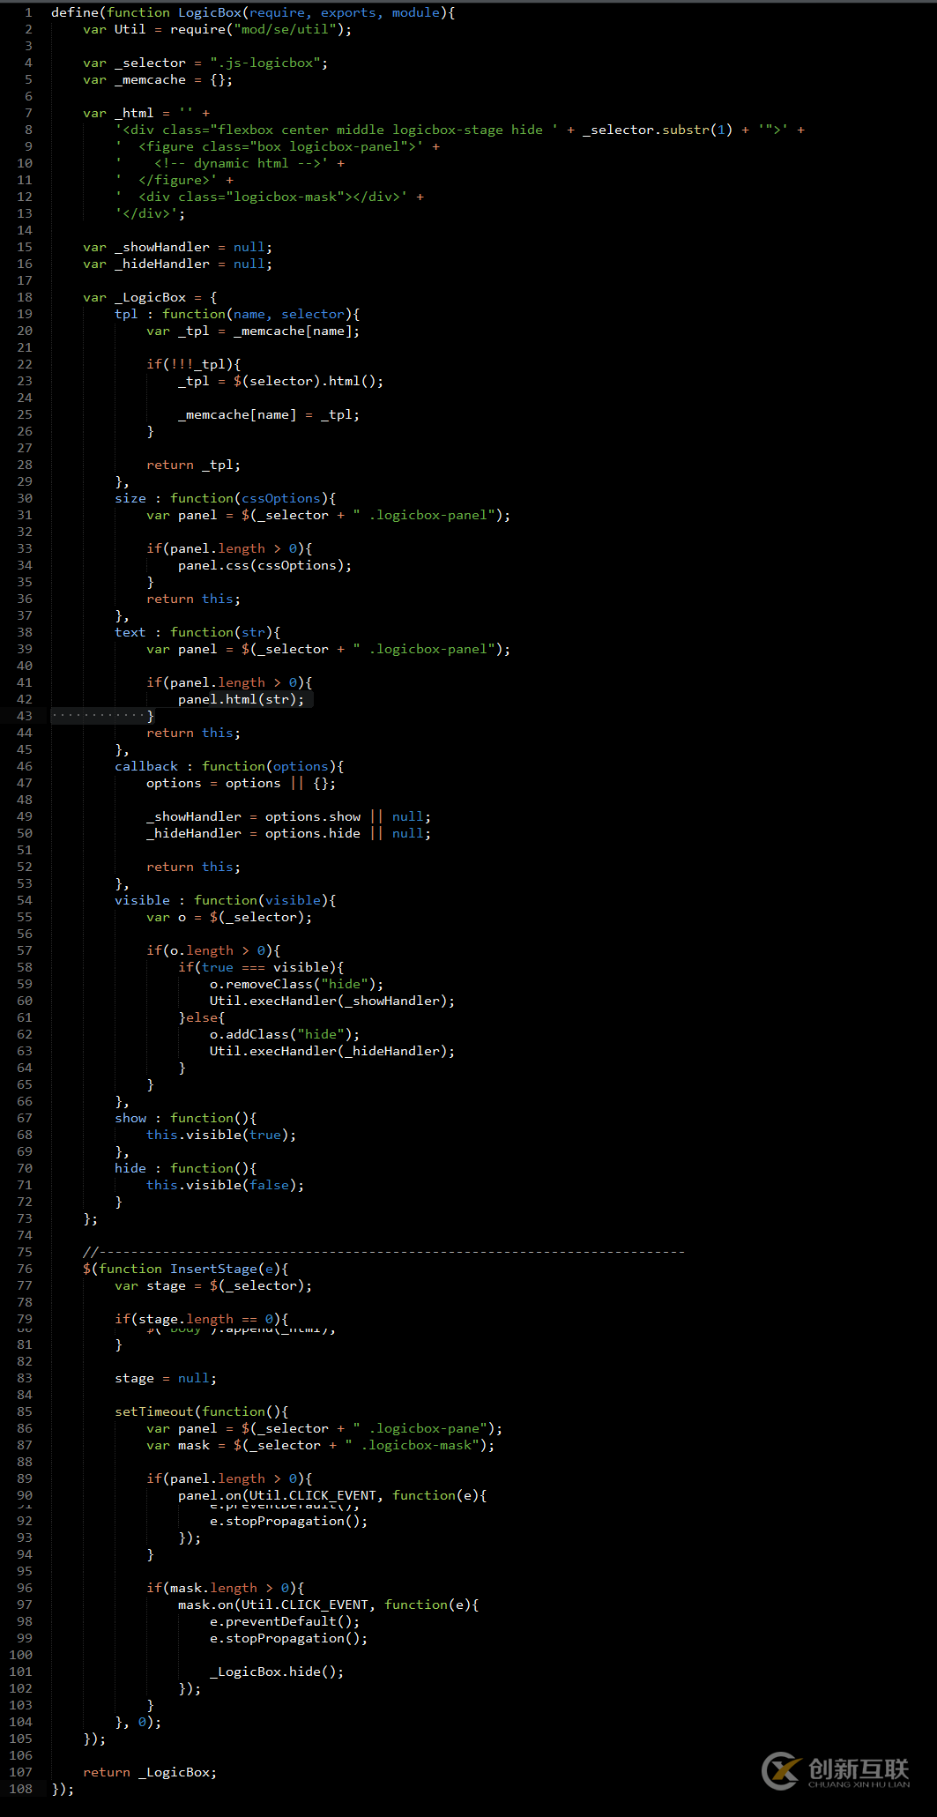The width and height of the screenshot is (937, 1817).
Task: Click the setTimeout call on line 85
Action: coord(153,1411)
